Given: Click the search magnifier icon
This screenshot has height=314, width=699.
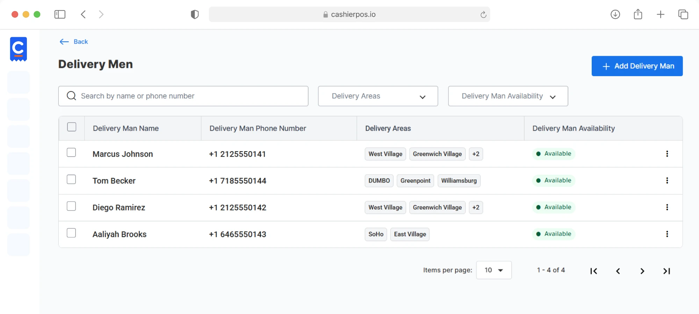Looking at the screenshot, I should click(71, 96).
